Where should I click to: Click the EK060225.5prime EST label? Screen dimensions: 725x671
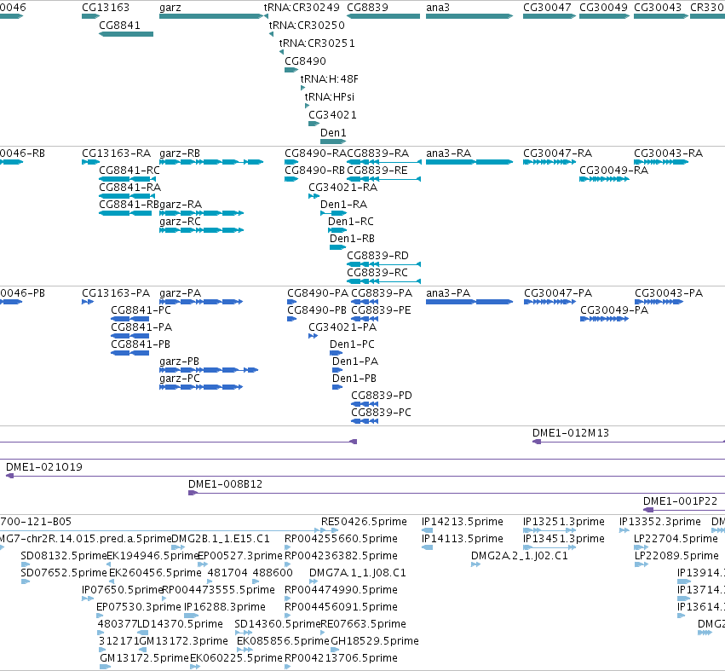click(236, 658)
